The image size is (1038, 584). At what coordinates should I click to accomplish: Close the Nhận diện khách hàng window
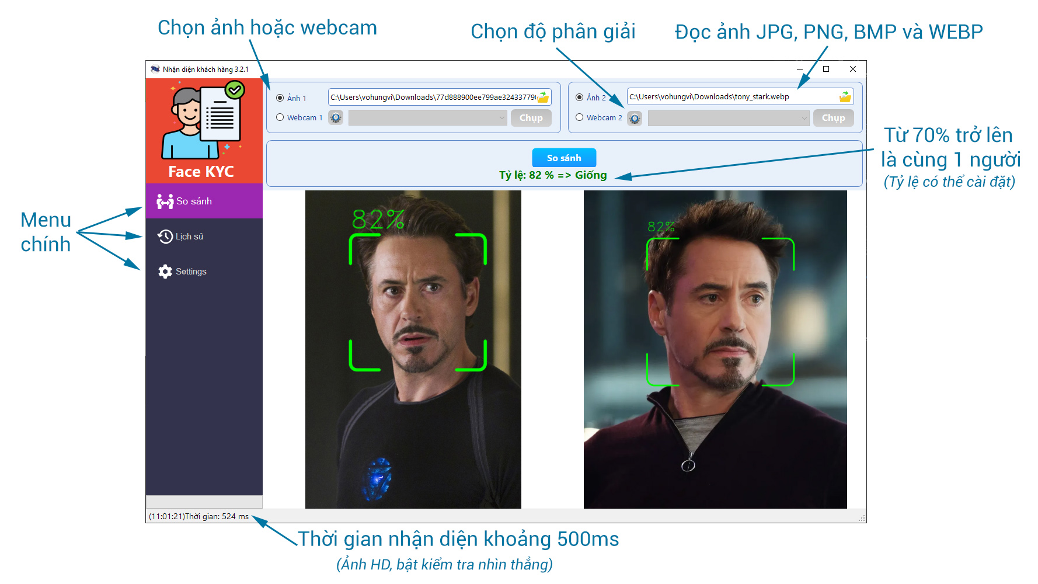(853, 69)
